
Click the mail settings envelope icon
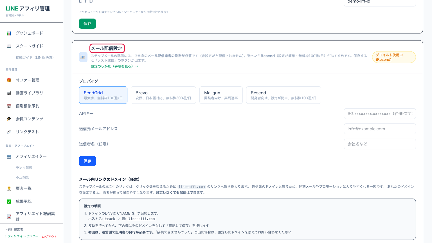tap(83, 57)
